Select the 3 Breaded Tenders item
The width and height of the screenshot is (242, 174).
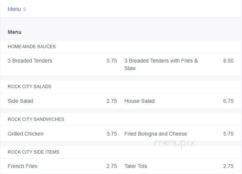click(x=30, y=61)
